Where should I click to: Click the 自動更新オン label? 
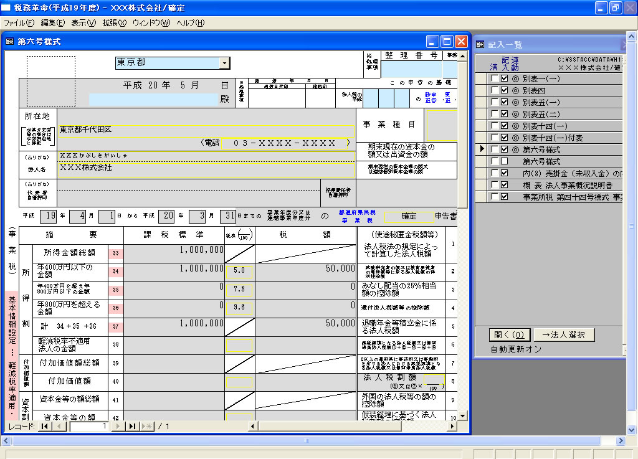[x=516, y=349]
